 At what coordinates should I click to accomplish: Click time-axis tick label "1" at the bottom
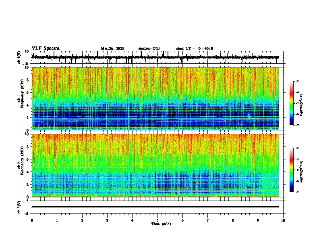click(57, 220)
